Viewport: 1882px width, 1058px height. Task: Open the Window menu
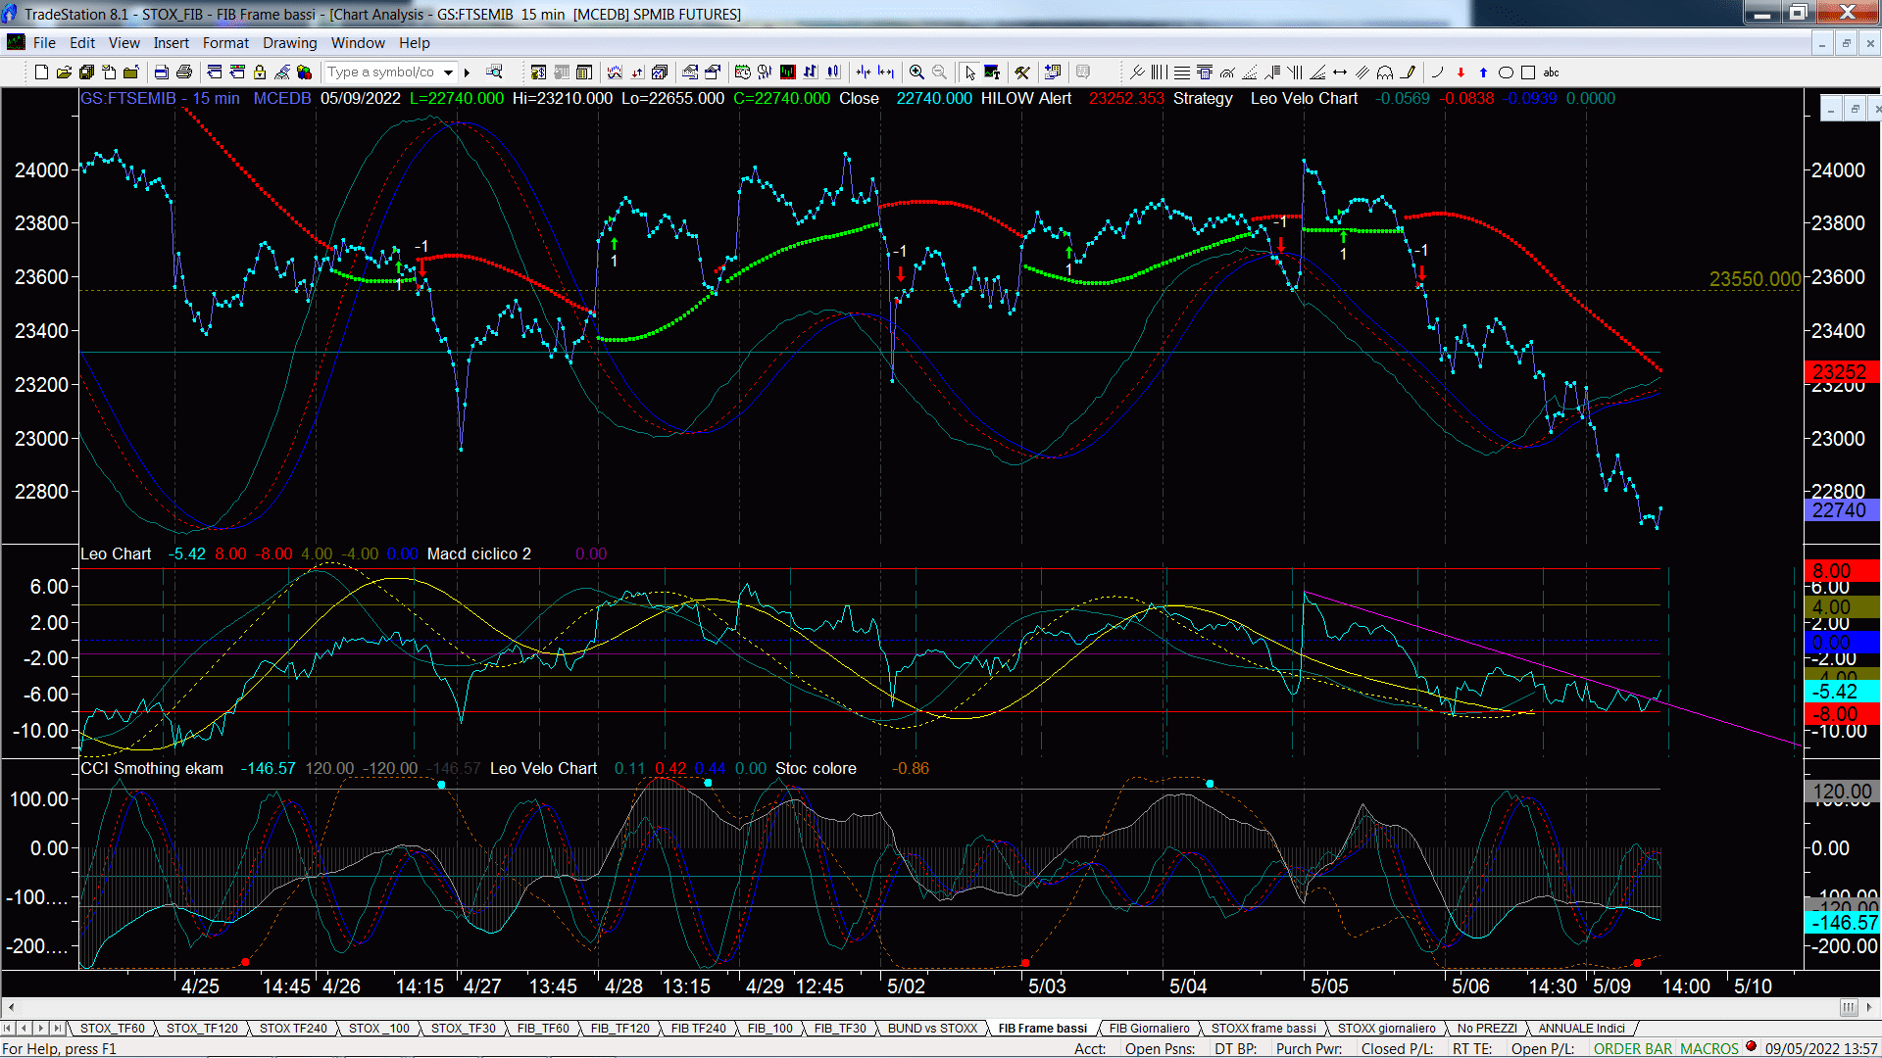tap(358, 43)
